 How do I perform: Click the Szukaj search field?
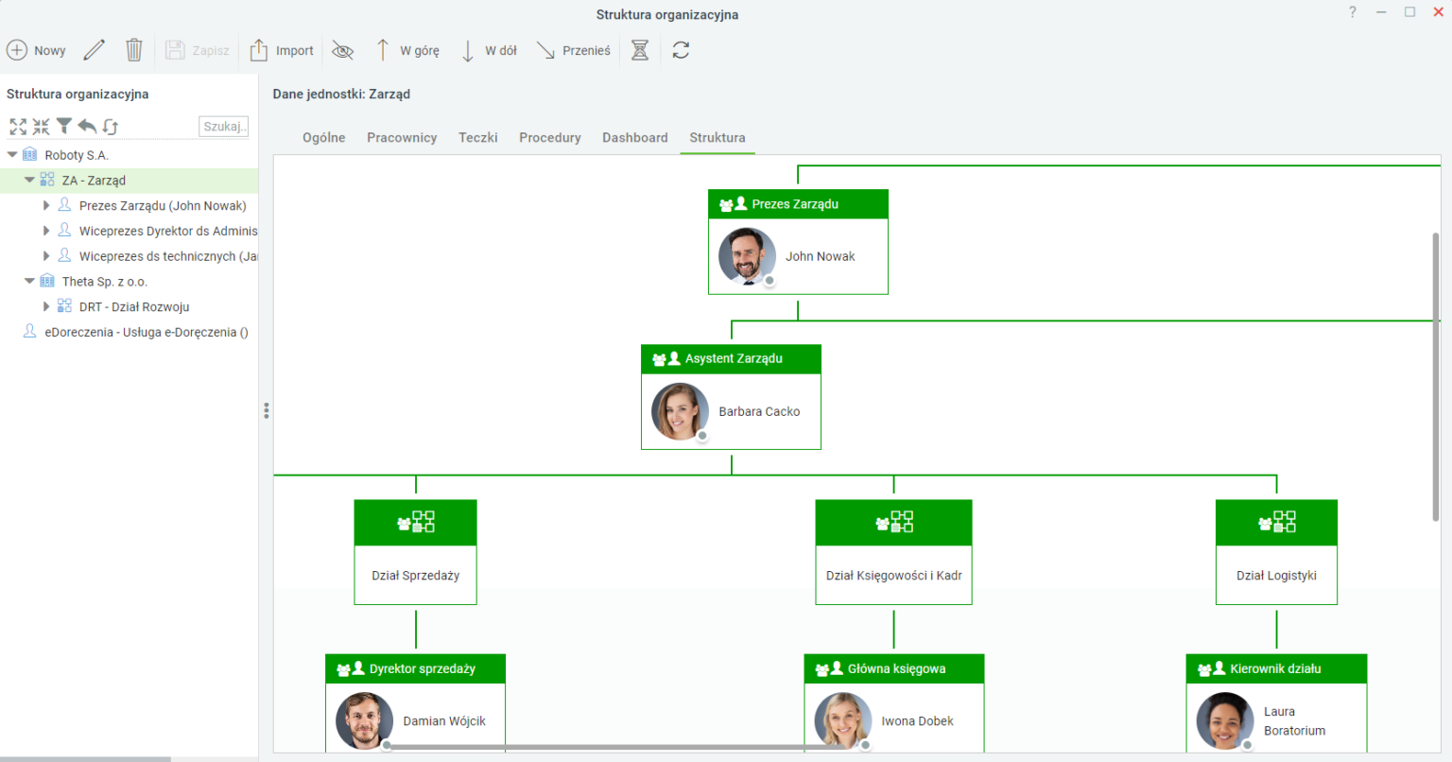224,126
